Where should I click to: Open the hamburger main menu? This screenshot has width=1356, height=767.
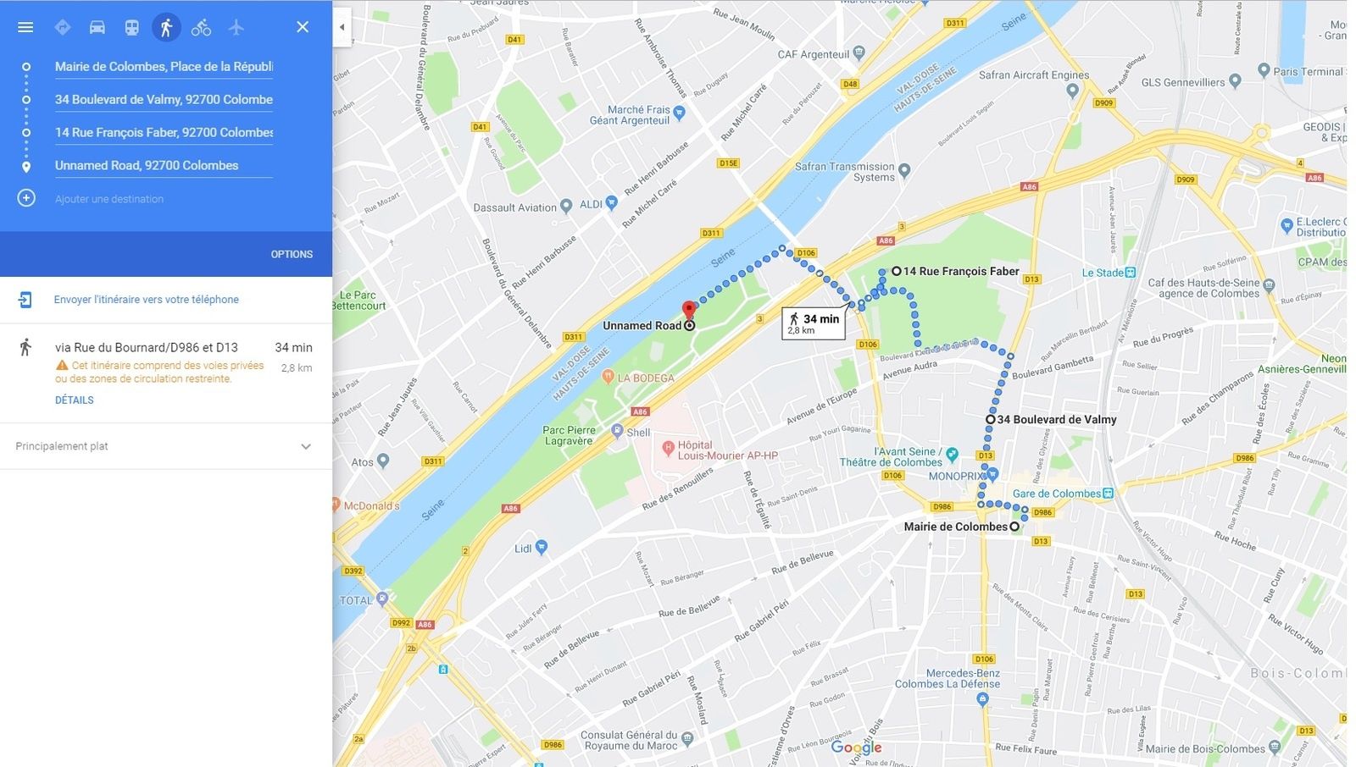pos(25,27)
